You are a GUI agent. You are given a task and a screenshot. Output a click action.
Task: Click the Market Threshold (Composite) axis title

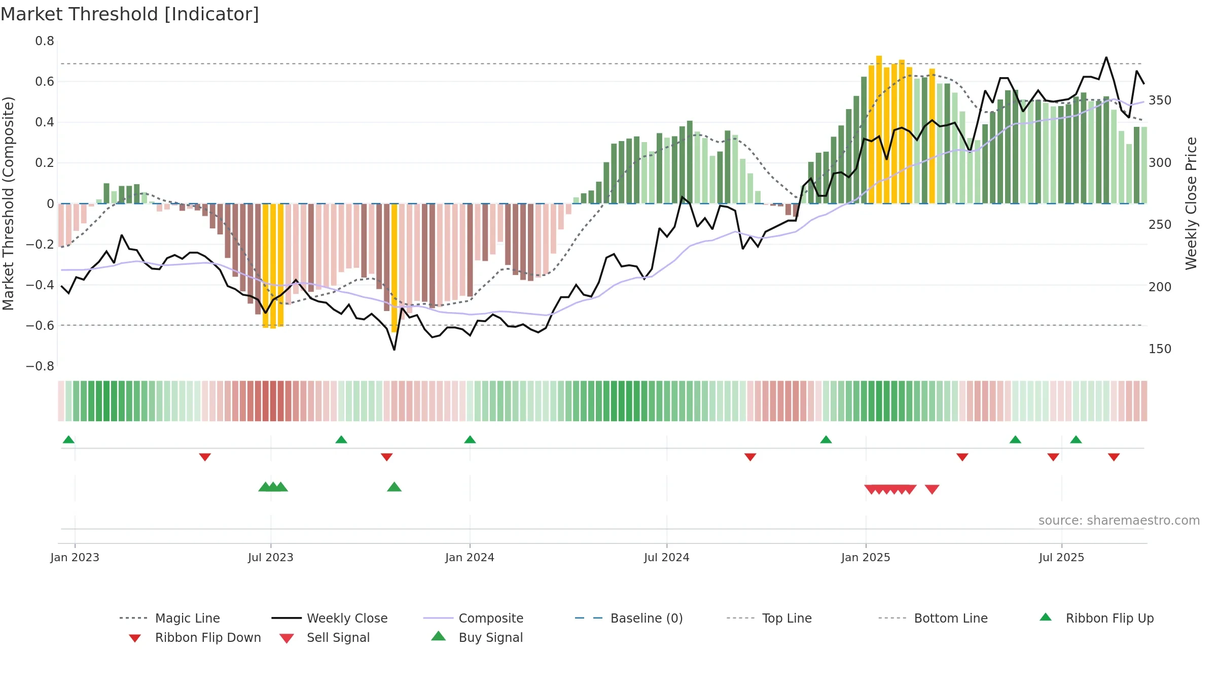[x=8, y=203]
